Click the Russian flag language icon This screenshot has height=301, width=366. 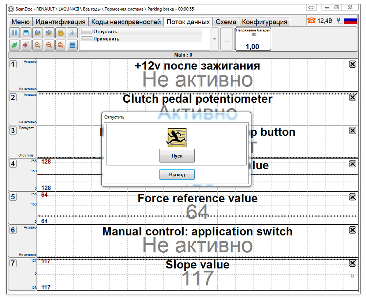point(350,21)
